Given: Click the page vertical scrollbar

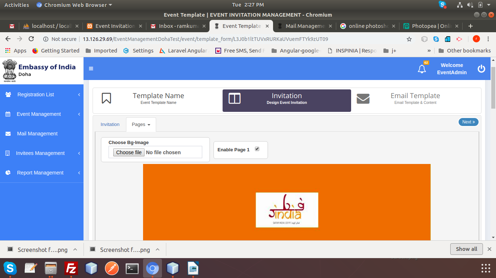Looking at the screenshot, I should pos(493,88).
